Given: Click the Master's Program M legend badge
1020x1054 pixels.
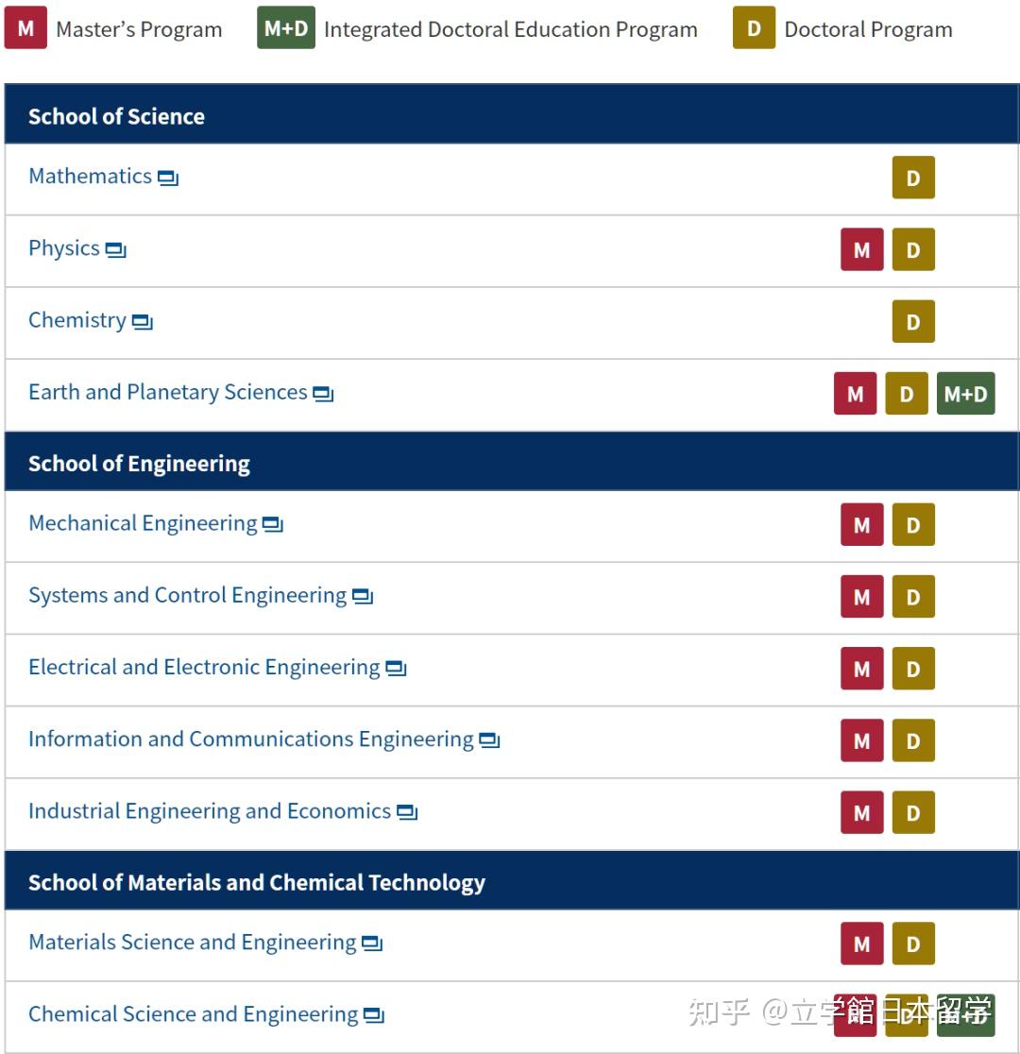Looking at the screenshot, I should [x=25, y=27].
